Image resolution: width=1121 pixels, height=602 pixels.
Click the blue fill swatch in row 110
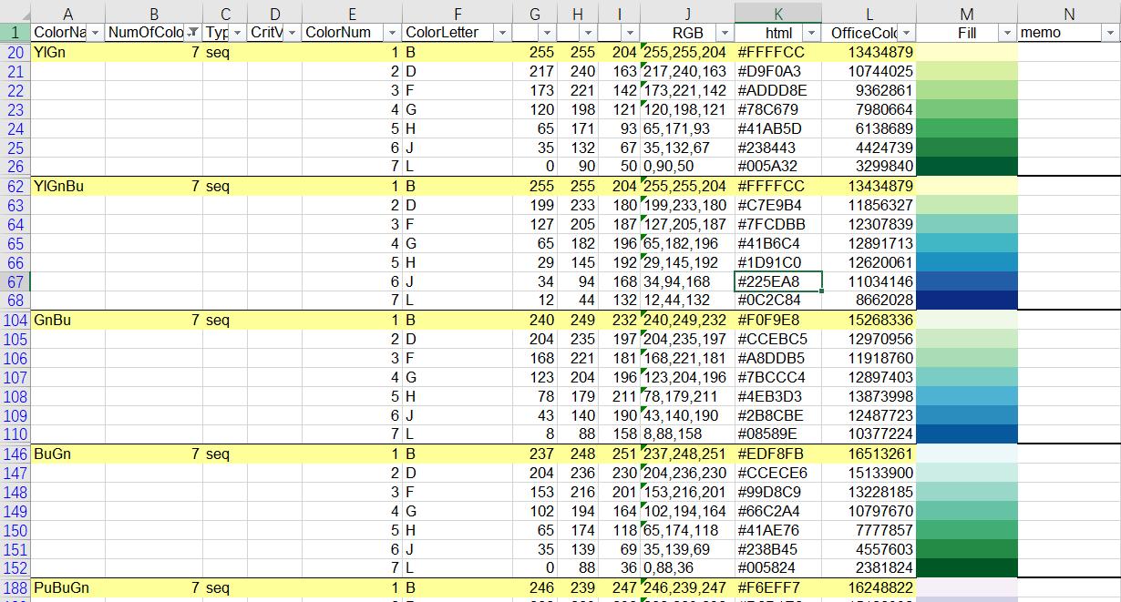pos(967,434)
